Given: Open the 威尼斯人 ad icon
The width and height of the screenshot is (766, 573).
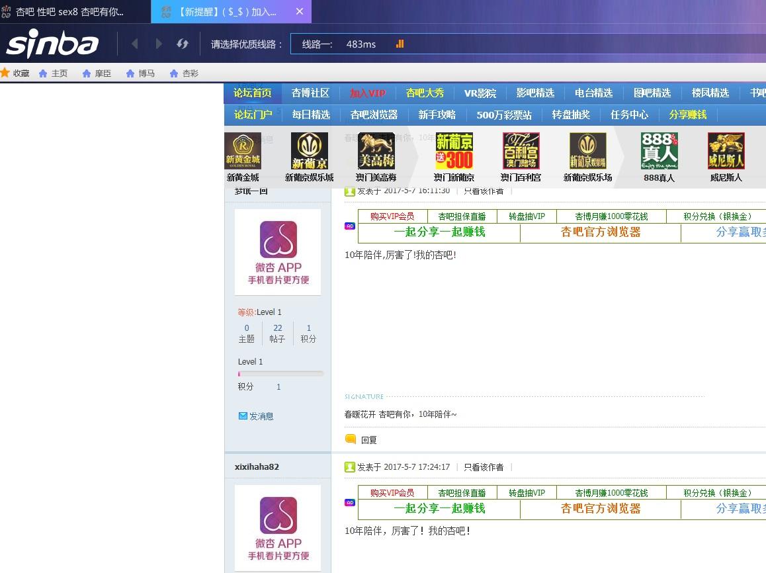Looking at the screenshot, I should point(726,151).
